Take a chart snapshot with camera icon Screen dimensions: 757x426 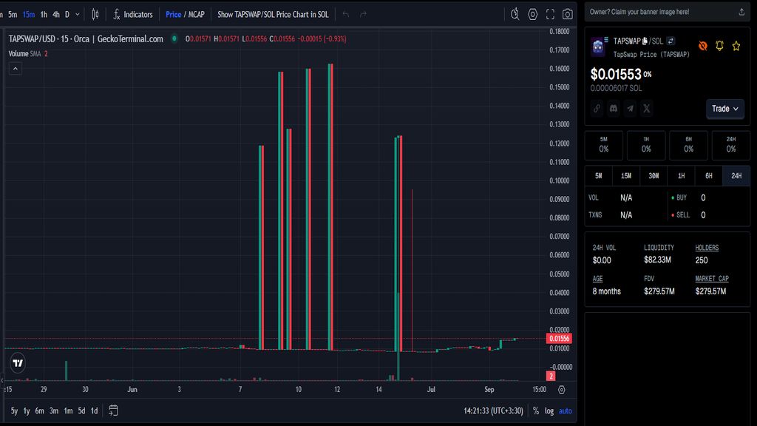coord(567,15)
